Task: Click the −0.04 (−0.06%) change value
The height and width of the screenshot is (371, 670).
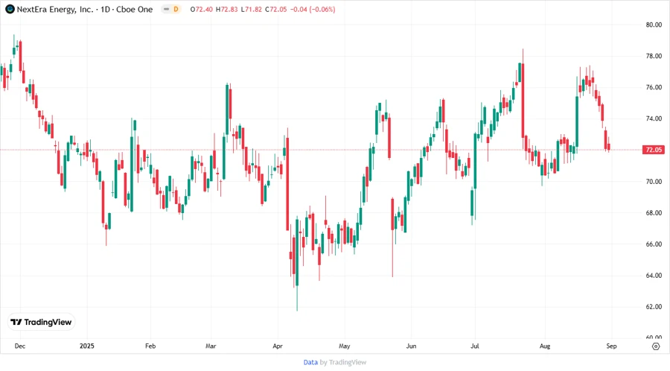Action: click(313, 9)
